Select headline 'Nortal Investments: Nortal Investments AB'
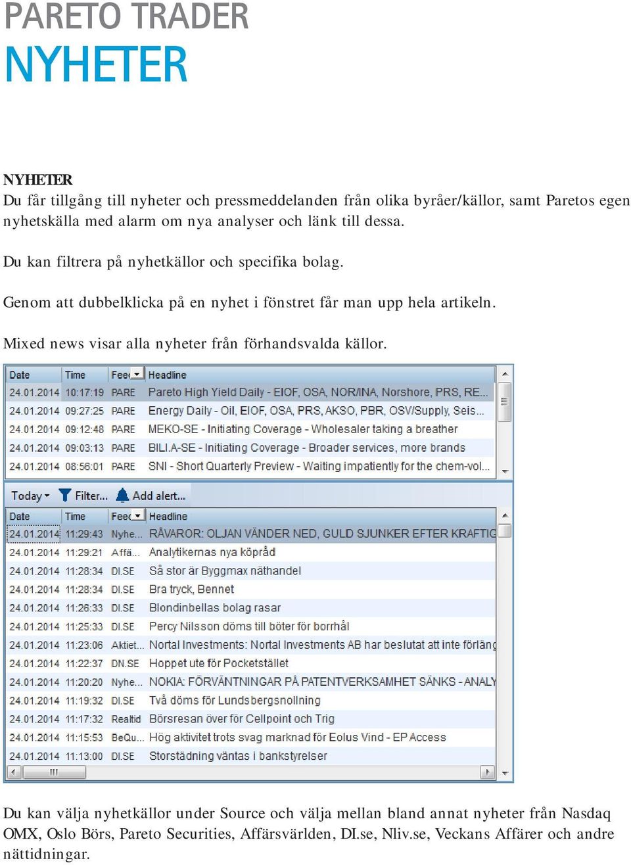The width and height of the screenshot is (631, 865). coord(322,645)
